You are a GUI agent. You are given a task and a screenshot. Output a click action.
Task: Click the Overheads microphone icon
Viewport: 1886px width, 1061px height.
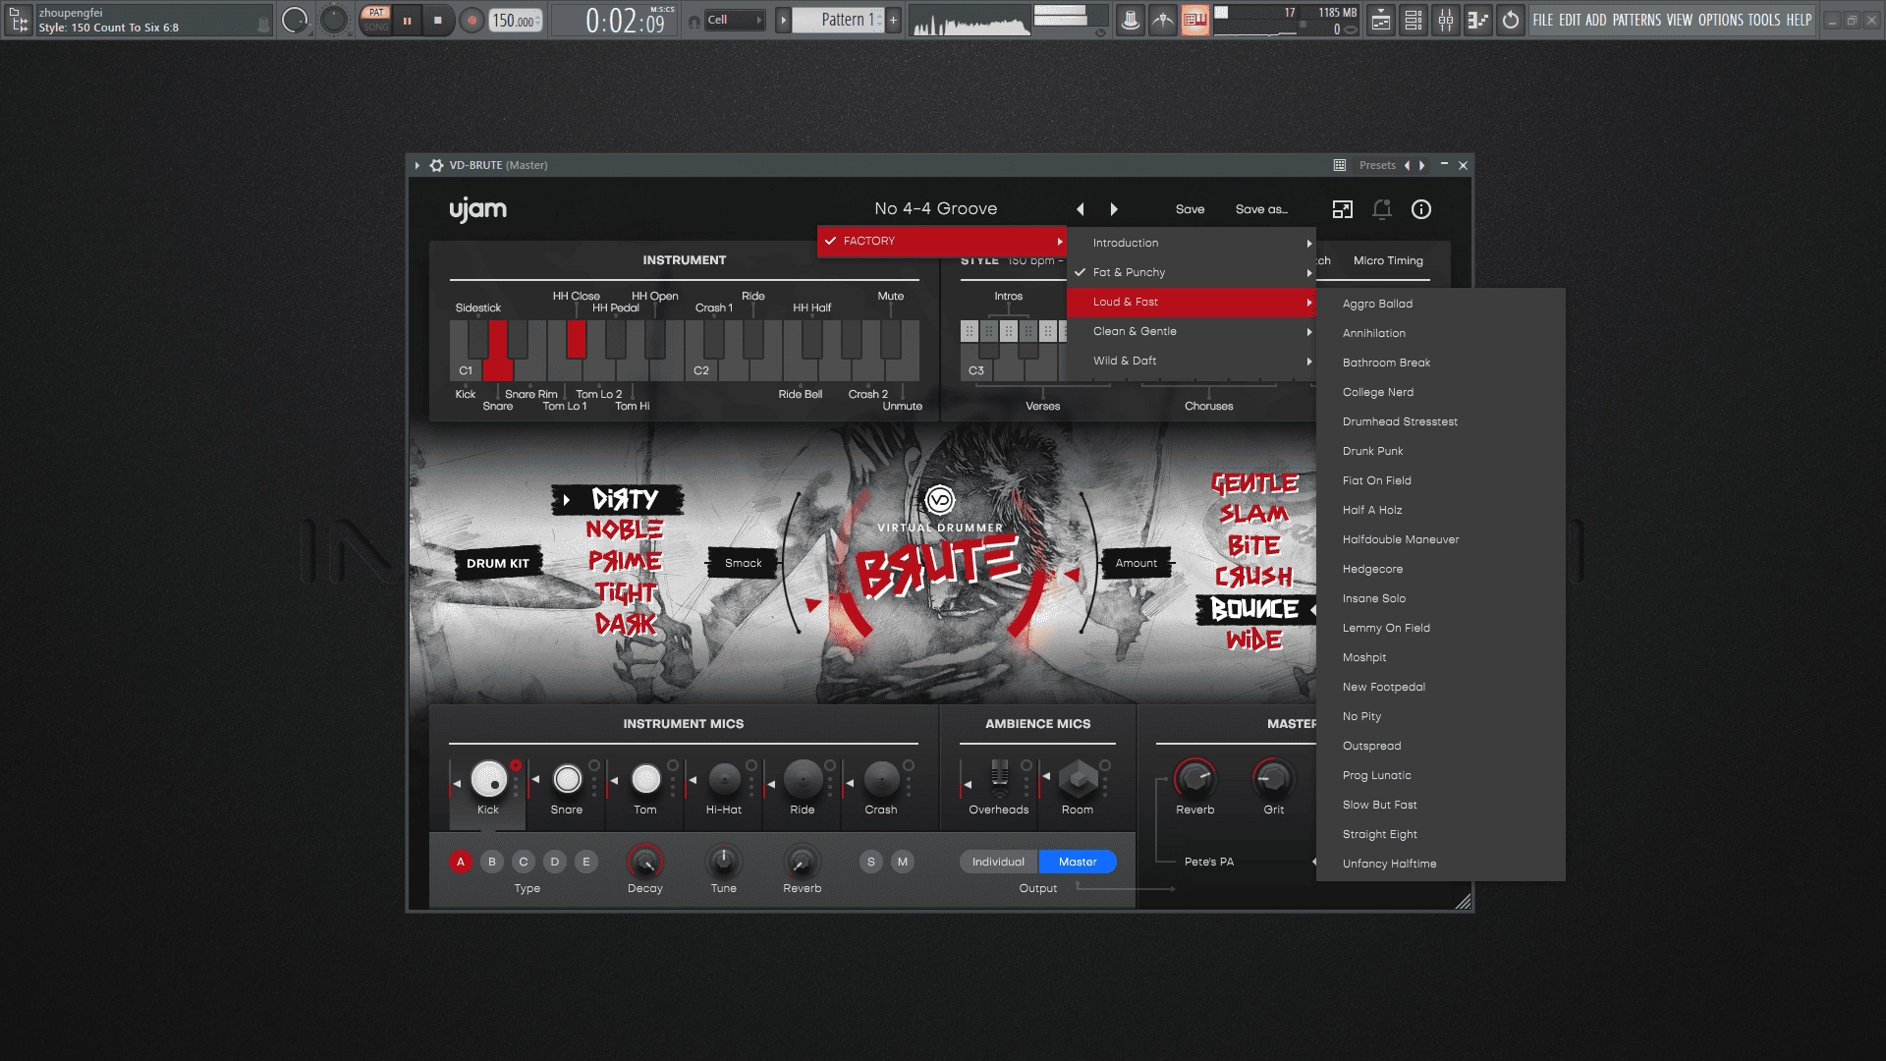(x=999, y=778)
